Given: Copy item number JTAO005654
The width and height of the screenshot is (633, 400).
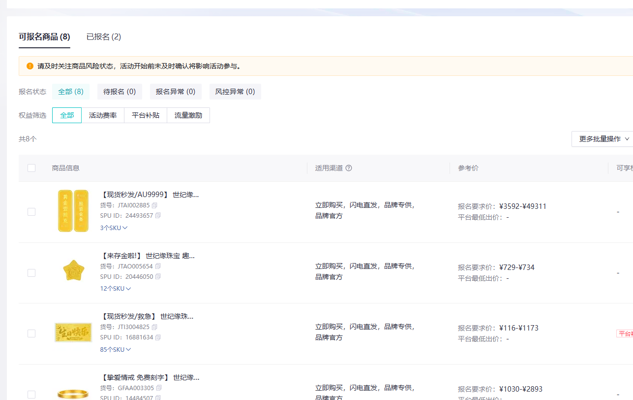Looking at the screenshot, I should click(158, 267).
